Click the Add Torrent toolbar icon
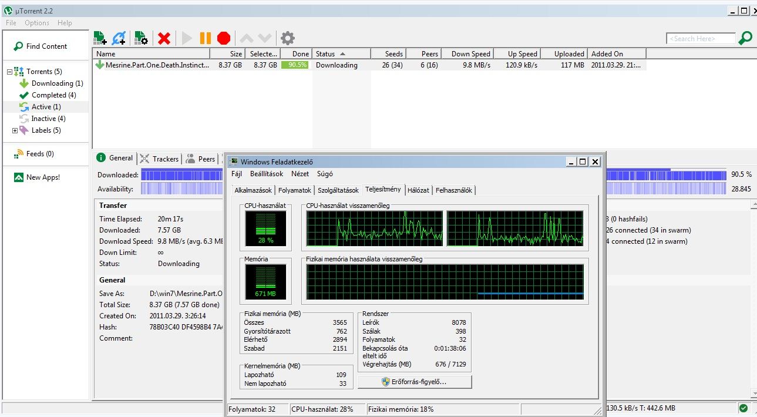The width and height of the screenshot is (757, 417). click(100, 38)
